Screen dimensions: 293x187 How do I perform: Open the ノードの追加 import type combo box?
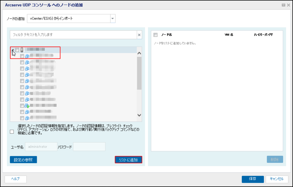[x=71, y=19]
